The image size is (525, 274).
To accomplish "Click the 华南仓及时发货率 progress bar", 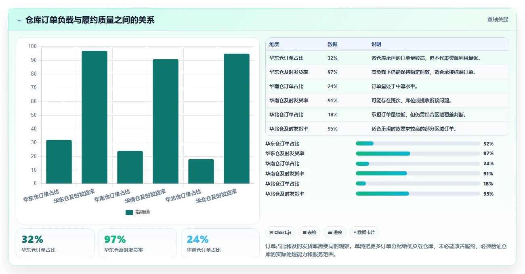I will pyautogui.click(x=418, y=174).
